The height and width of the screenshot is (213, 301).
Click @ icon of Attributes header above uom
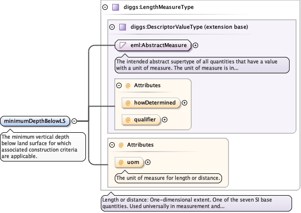121,145
